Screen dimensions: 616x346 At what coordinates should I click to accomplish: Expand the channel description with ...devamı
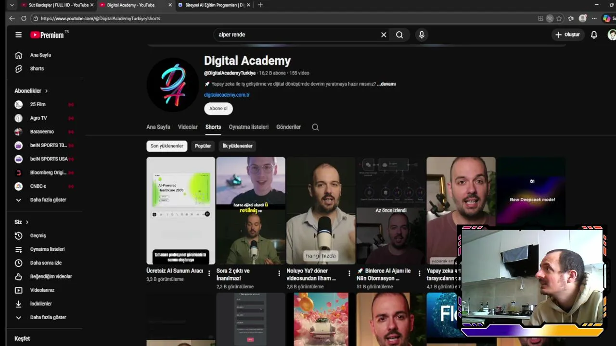click(x=386, y=84)
